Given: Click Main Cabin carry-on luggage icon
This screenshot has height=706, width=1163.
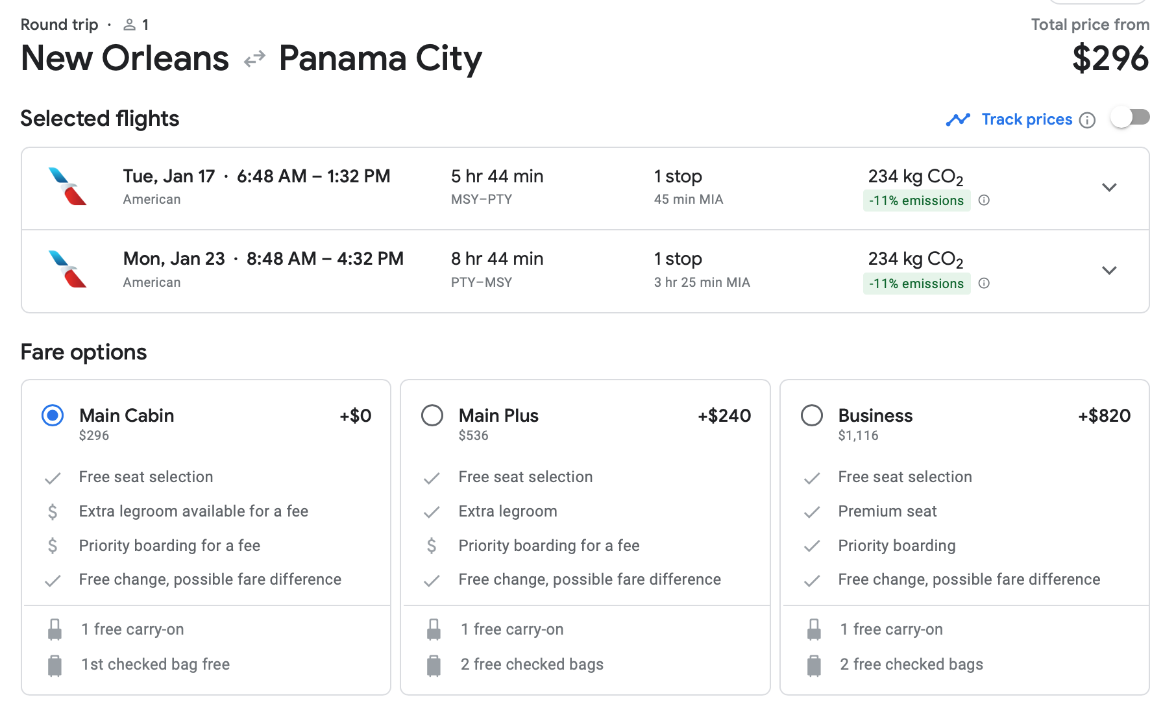Looking at the screenshot, I should pos(55,629).
